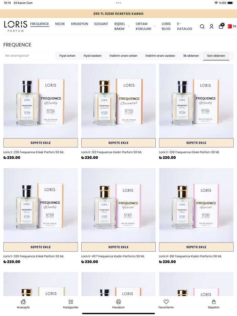The height and width of the screenshot is (316, 237).
Task: Click the Loris Parfum logo
Action: click(16, 26)
